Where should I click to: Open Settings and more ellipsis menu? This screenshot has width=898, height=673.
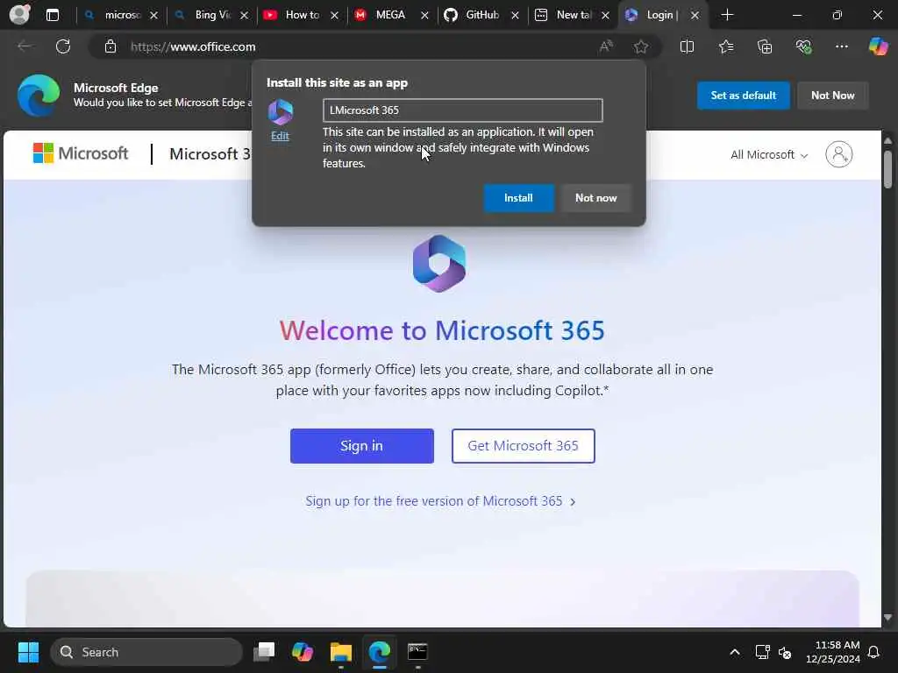point(841,46)
